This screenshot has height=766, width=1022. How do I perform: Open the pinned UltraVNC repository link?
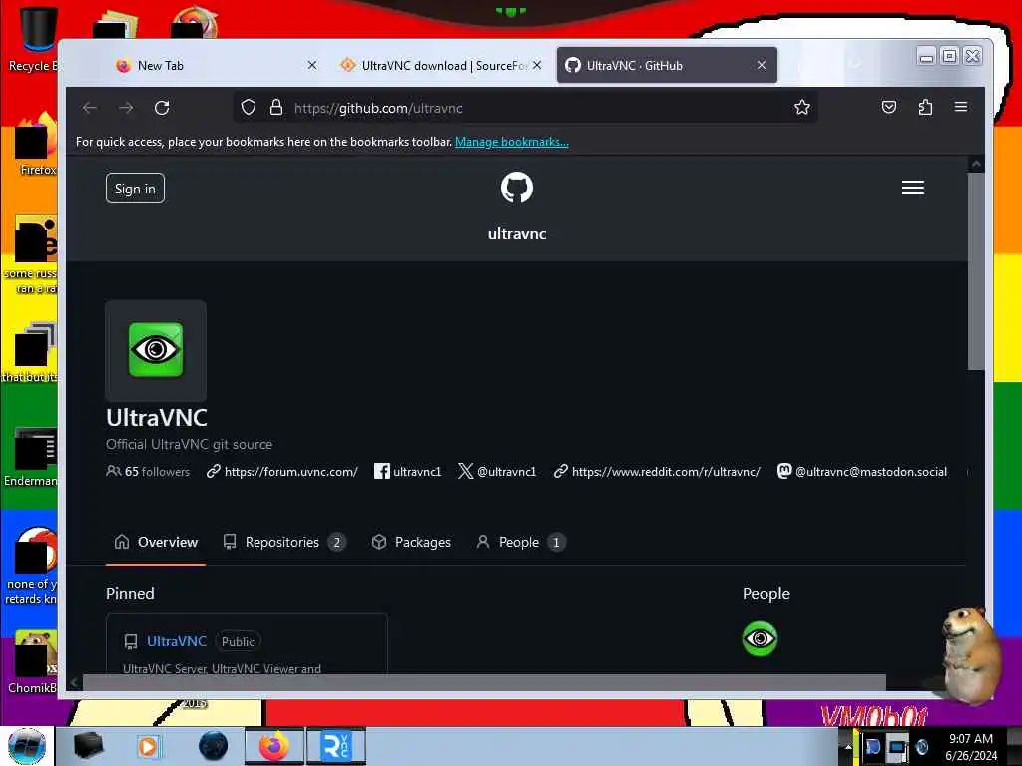[177, 641]
